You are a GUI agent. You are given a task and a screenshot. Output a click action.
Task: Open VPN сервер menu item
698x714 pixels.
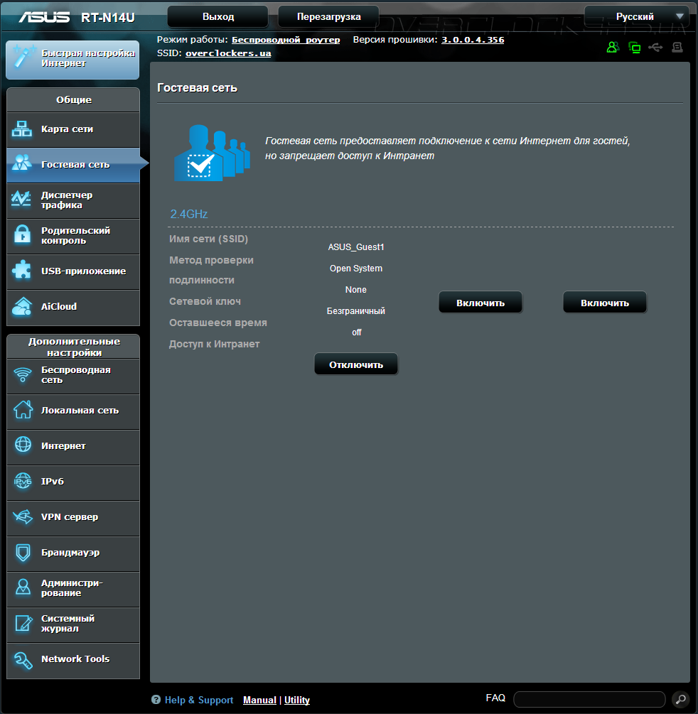[x=73, y=517]
